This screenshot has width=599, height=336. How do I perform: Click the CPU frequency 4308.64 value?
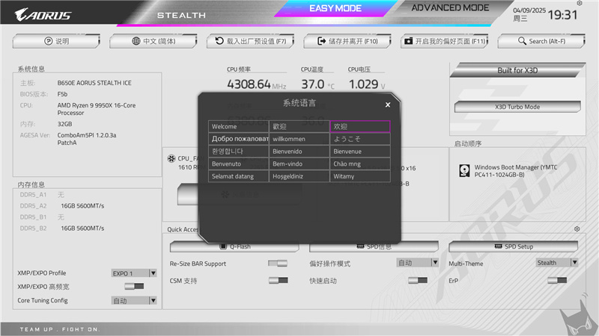[249, 84]
